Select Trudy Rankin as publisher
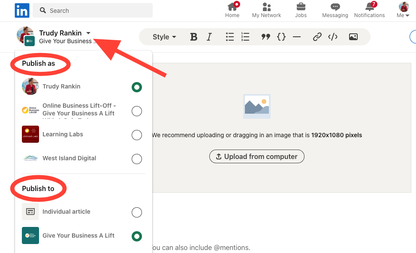Image resolution: width=416 pixels, height=253 pixels. 137,87
